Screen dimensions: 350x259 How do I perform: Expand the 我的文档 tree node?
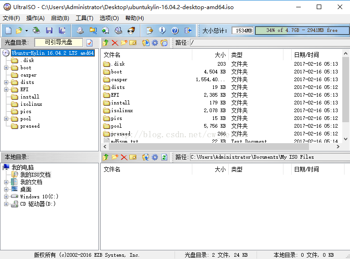click(x=6, y=182)
